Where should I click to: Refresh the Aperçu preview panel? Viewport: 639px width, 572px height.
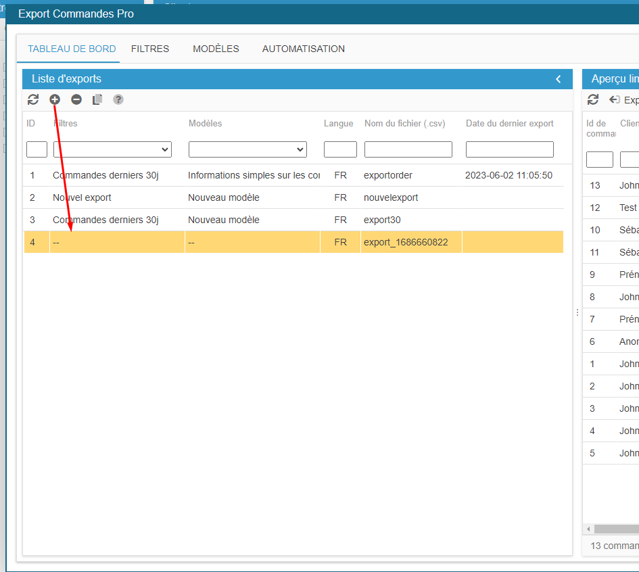pyautogui.click(x=593, y=99)
